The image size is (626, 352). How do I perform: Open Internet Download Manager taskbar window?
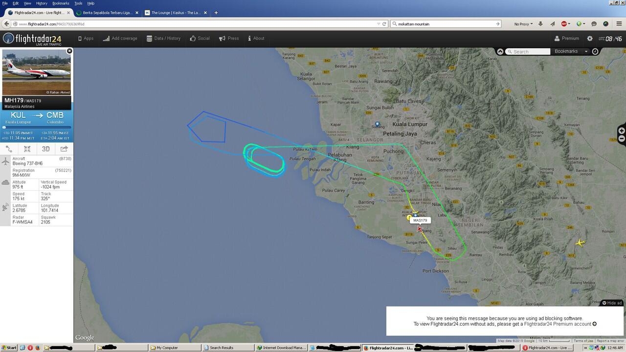tap(282, 348)
